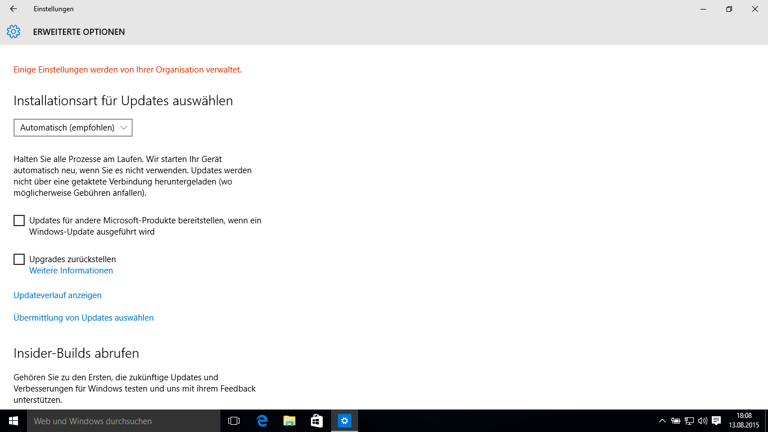Viewport: 768px width, 432px height.
Task: Open Updateverlauf anzeigen link
Action: pyautogui.click(x=57, y=295)
